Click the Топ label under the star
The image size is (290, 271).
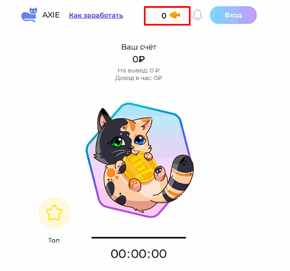click(54, 240)
